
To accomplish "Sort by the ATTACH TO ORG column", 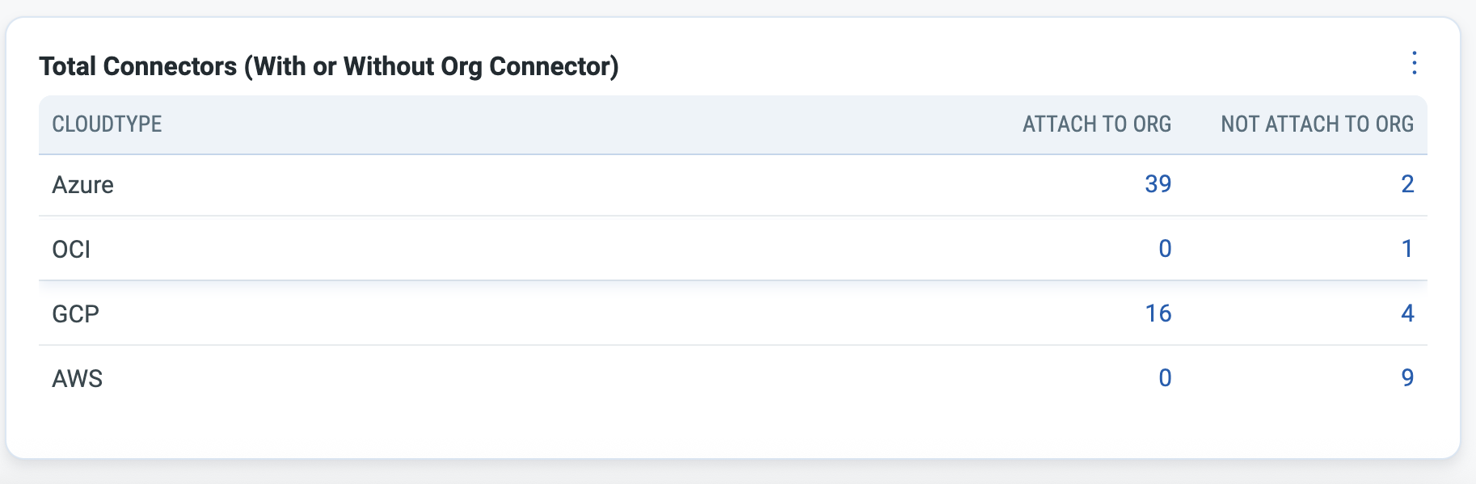I will coord(1098,125).
